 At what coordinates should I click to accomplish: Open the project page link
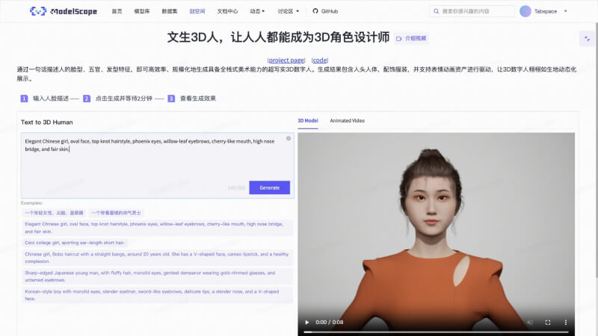[x=286, y=60]
